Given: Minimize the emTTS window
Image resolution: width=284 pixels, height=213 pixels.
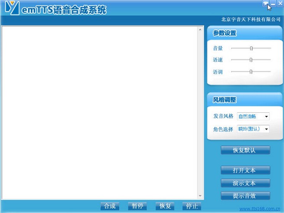Looking at the screenshot, I should pos(273,3).
